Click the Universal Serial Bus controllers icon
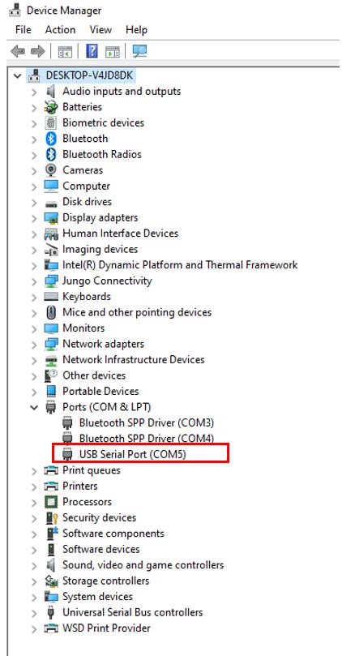 [50, 612]
